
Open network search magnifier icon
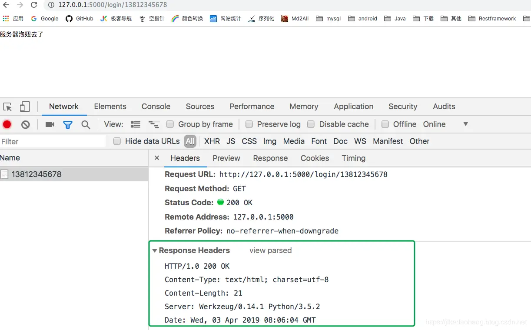(86, 125)
